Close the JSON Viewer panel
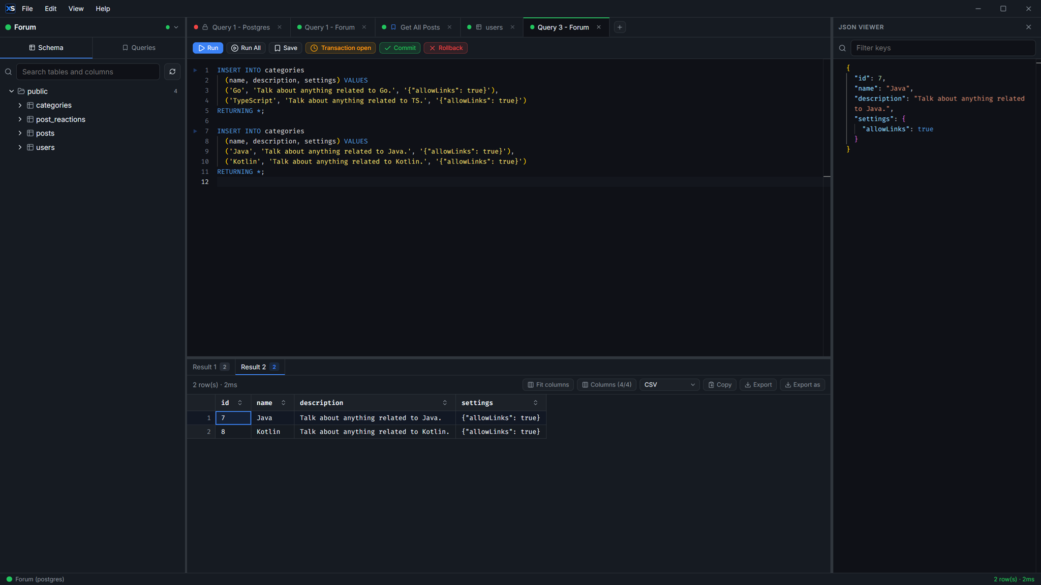This screenshot has width=1041, height=585. (x=1028, y=27)
